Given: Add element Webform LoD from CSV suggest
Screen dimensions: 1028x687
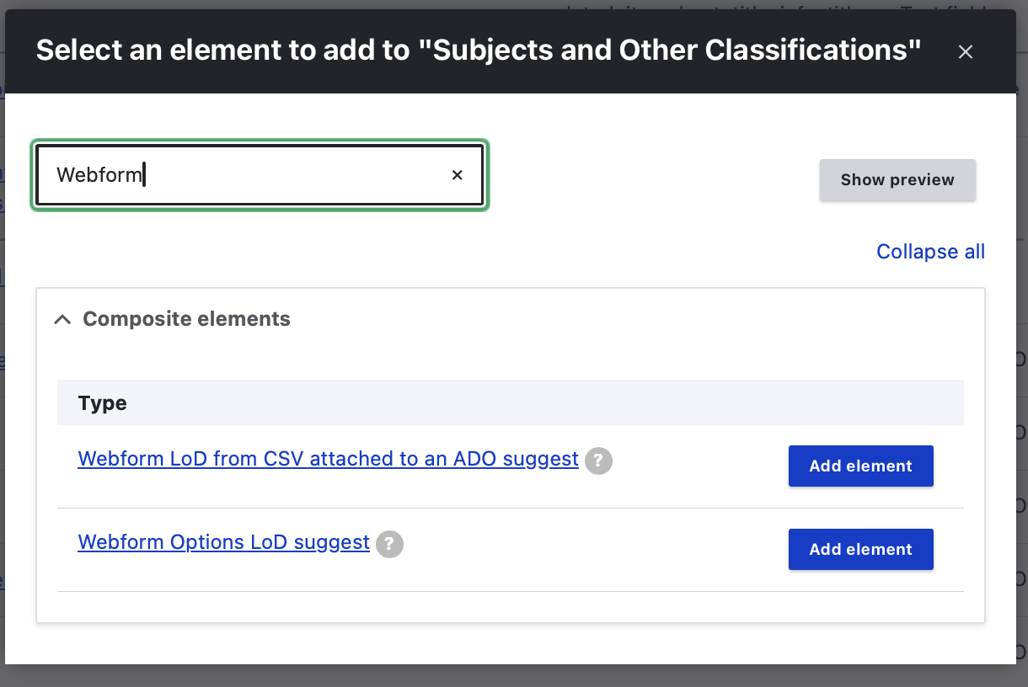Looking at the screenshot, I should [860, 466].
